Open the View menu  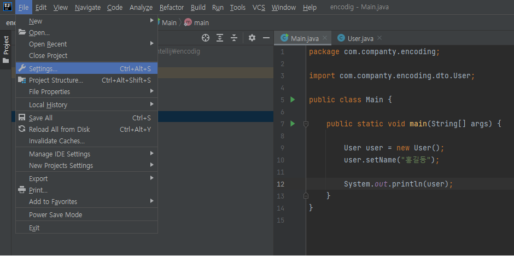point(61,7)
